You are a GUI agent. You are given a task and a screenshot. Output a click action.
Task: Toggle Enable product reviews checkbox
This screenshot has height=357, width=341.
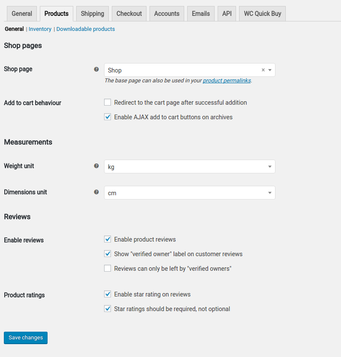(x=108, y=239)
